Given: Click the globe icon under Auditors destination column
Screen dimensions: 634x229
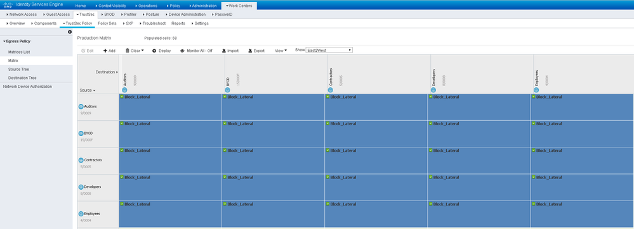Looking at the screenshot, I should pos(124,90).
